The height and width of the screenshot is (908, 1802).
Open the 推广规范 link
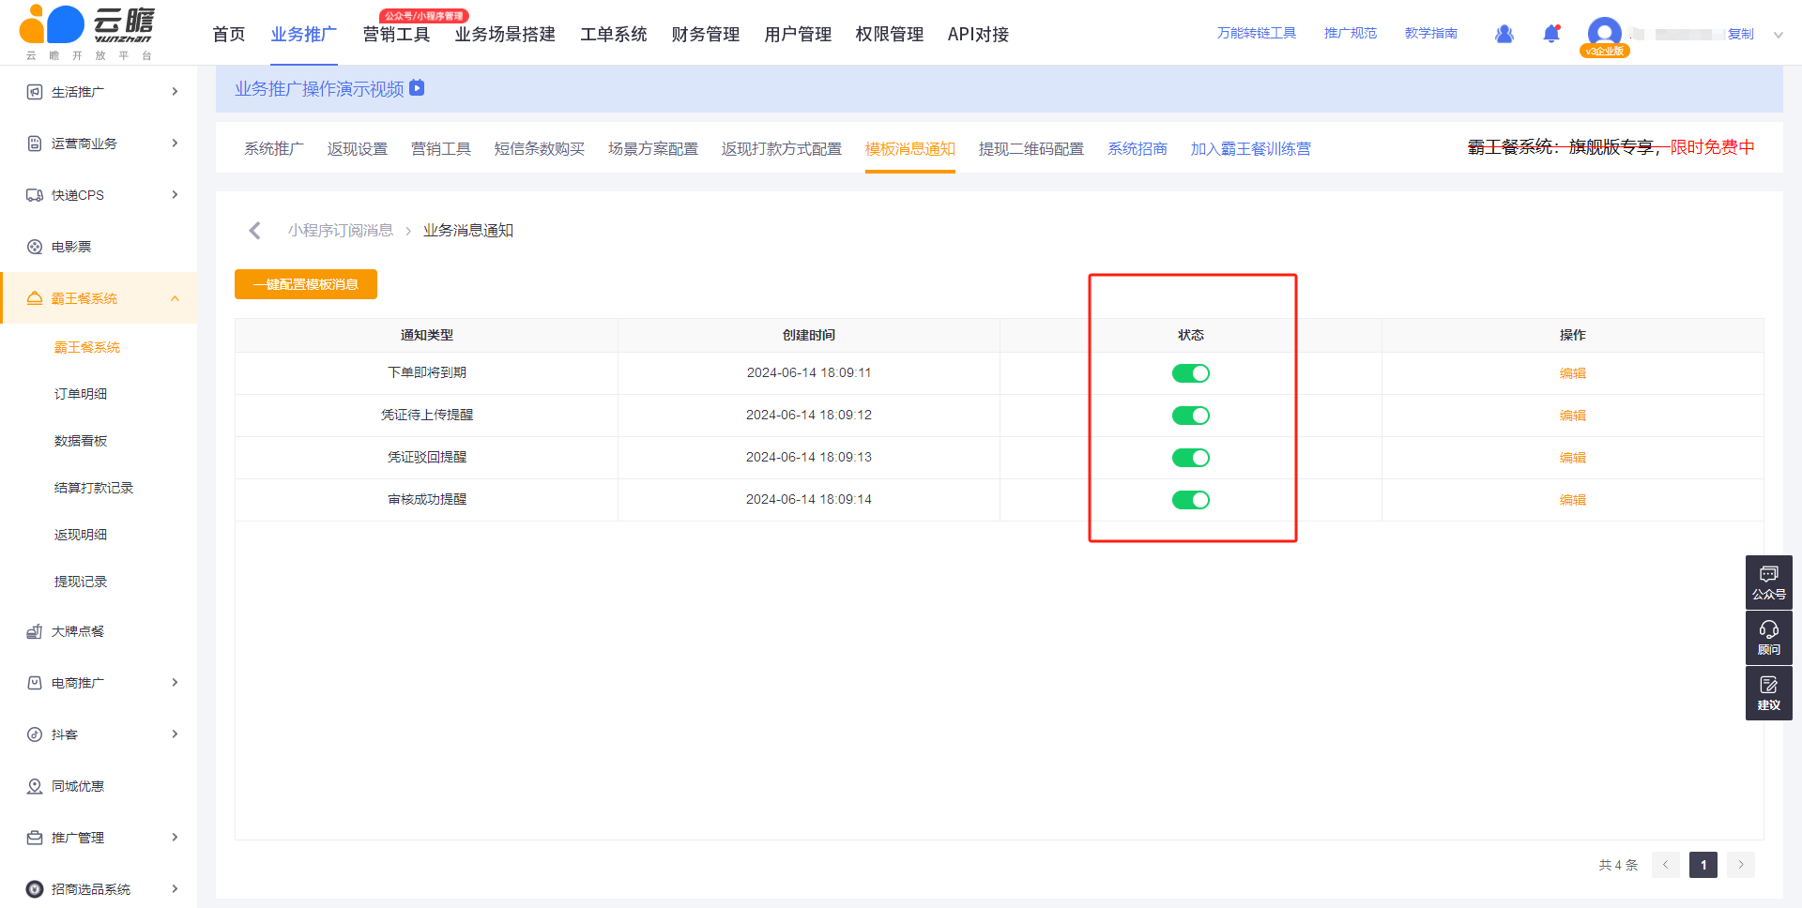tap(1351, 34)
